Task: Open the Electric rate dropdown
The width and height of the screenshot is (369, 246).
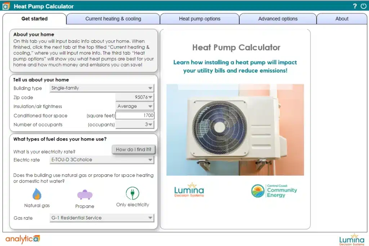Action: [x=102, y=160]
